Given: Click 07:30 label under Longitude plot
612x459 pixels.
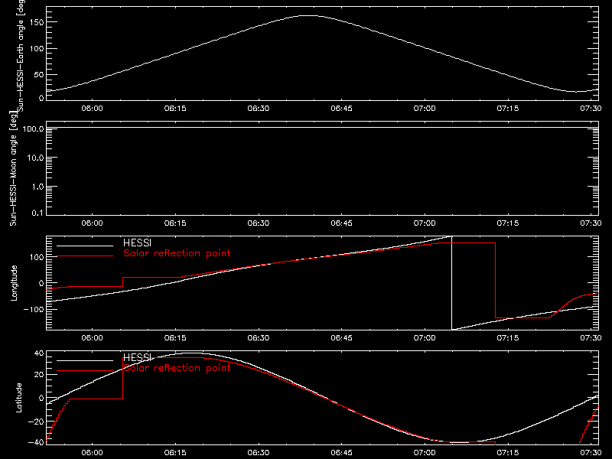Looking at the screenshot, I should (x=591, y=338).
